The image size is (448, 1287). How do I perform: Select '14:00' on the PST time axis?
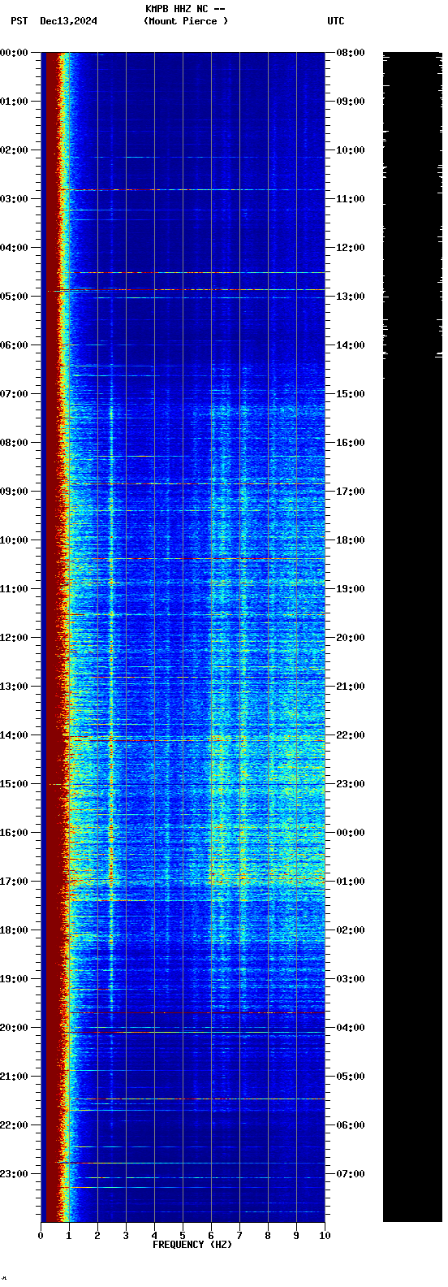click(15, 735)
